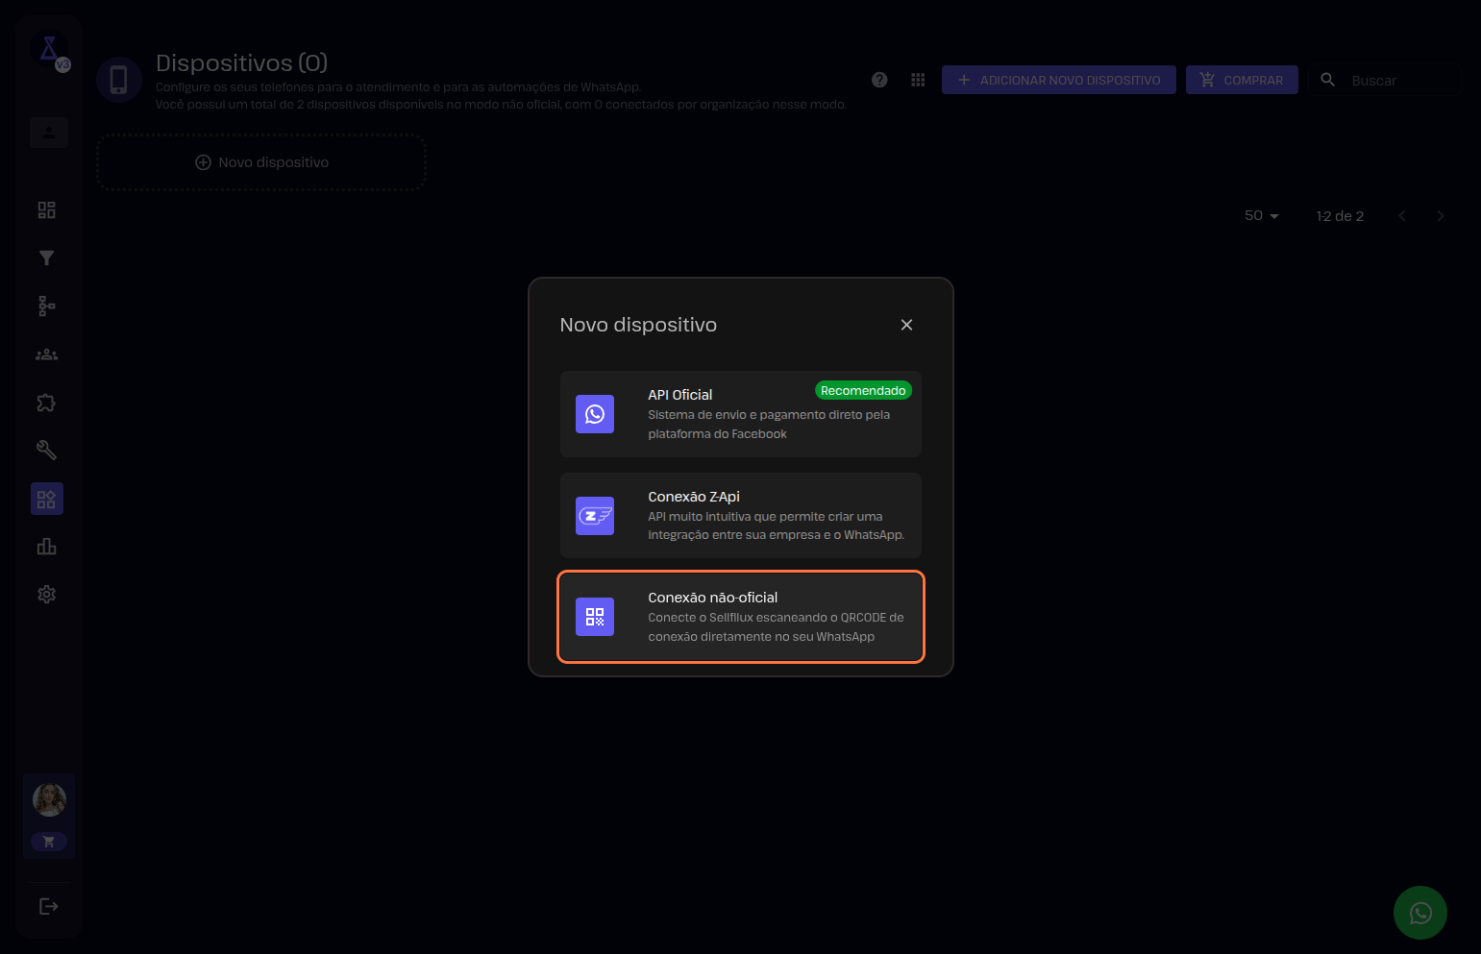Open the funnel filter sidebar icon
This screenshot has width=1481, height=954.
pos(46,257)
